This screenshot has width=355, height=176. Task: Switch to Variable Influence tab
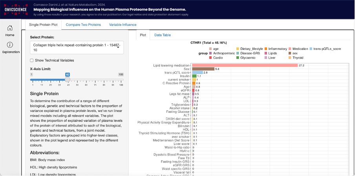coord(123,25)
